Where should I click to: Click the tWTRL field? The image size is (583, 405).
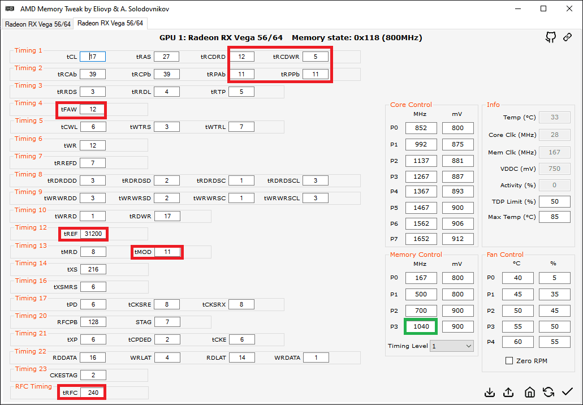241,127
